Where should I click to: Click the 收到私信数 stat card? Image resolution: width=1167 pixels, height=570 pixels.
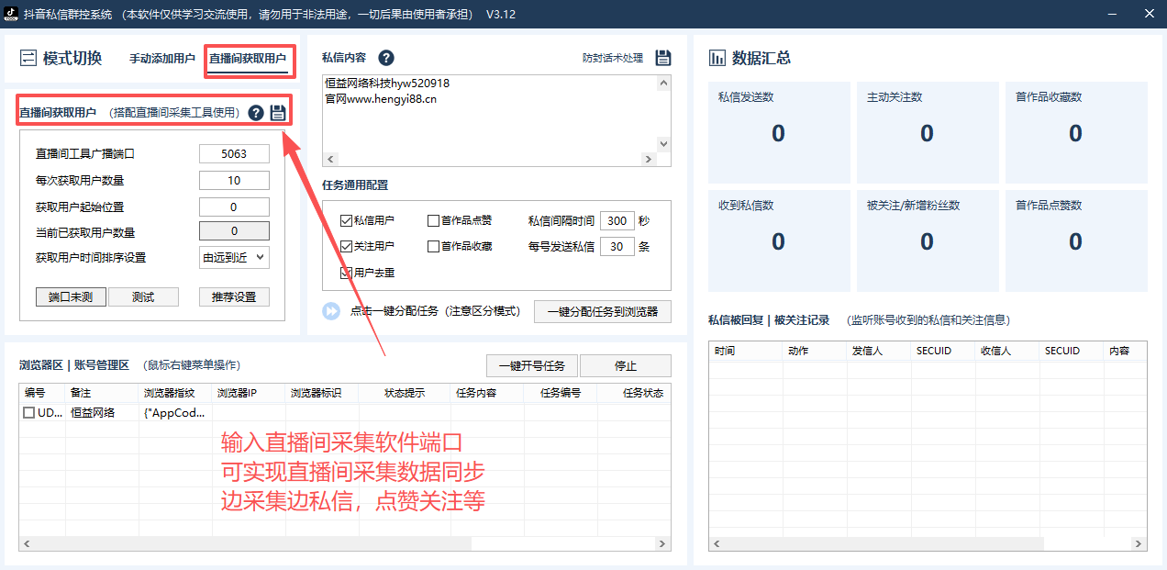[778, 240]
